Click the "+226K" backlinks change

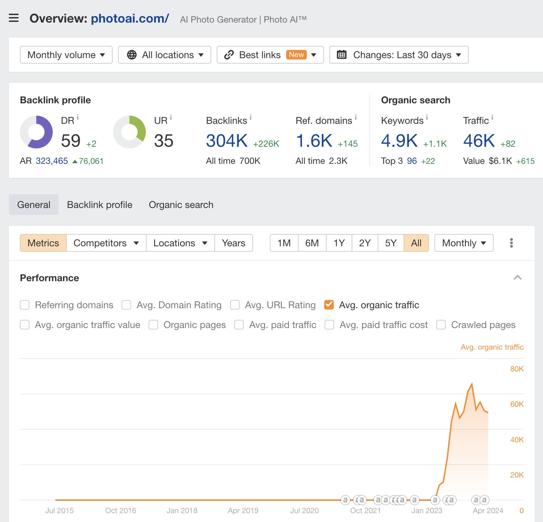266,144
